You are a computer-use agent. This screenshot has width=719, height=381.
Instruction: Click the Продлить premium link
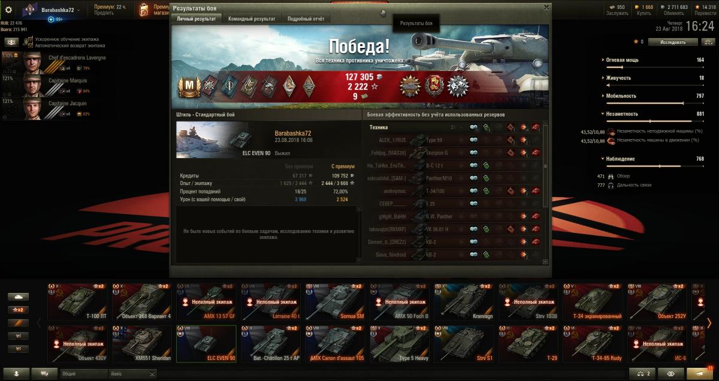104,13
